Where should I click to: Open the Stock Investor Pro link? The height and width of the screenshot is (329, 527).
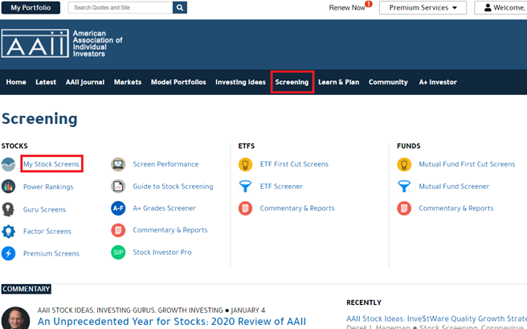tap(162, 253)
